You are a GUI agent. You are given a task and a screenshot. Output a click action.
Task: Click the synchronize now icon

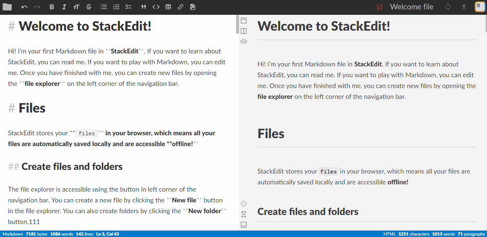coord(448,7)
